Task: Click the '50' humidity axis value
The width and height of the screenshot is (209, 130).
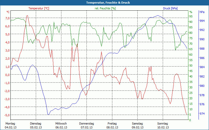Action: click(x=191, y=66)
